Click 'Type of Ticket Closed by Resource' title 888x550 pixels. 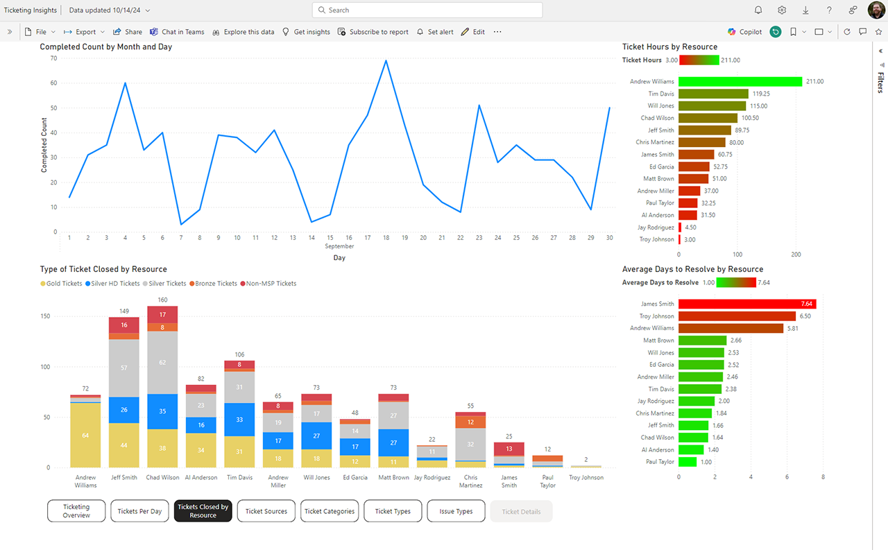pyautogui.click(x=103, y=269)
